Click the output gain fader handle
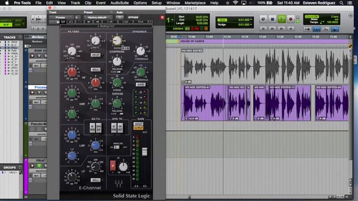 click(144, 152)
